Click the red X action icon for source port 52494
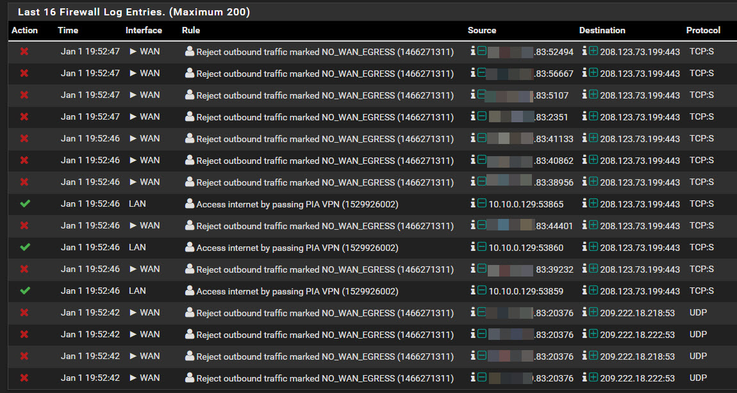This screenshot has width=737, height=393. tap(24, 52)
